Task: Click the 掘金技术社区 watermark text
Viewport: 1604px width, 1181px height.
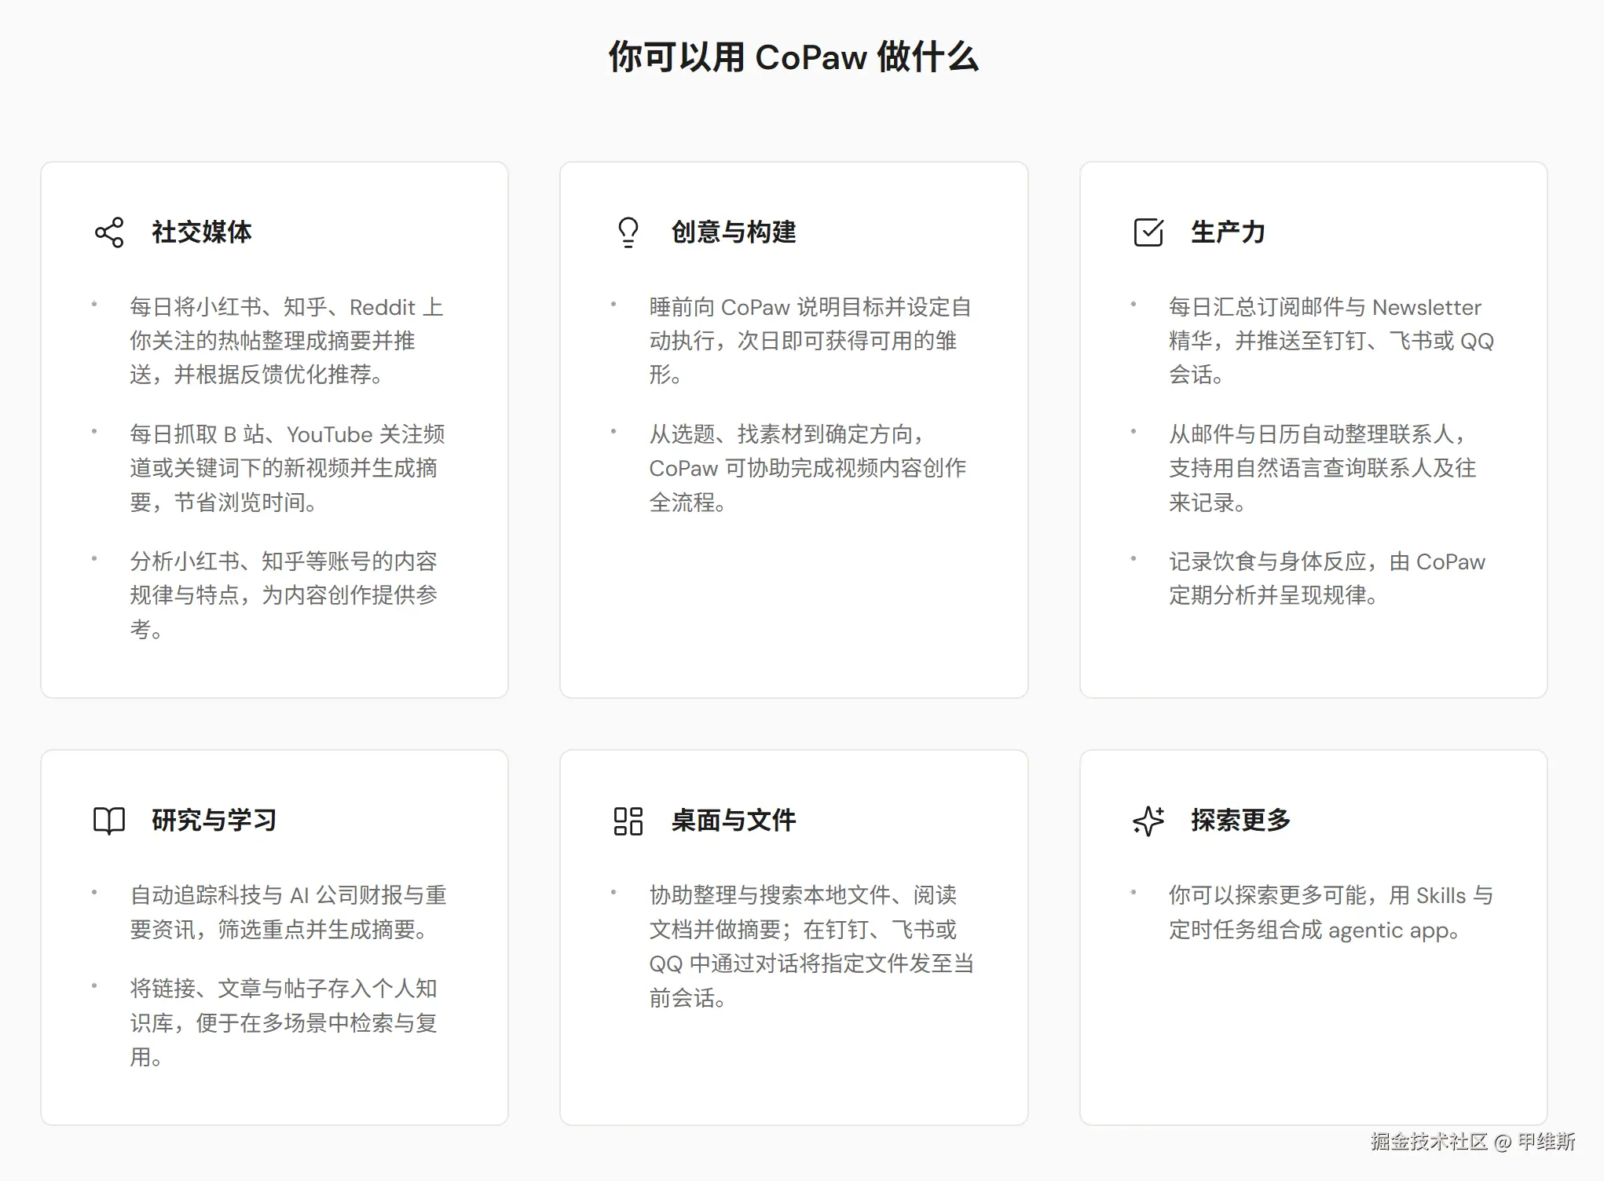Action: coord(1428,1141)
